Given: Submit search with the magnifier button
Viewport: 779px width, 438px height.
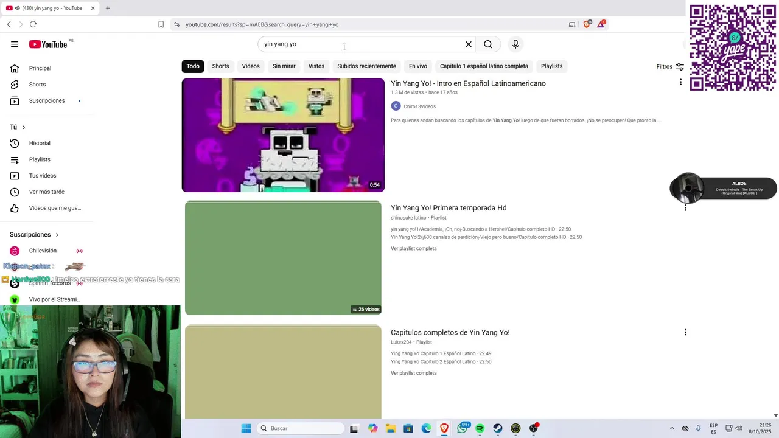Looking at the screenshot, I should (488, 44).
